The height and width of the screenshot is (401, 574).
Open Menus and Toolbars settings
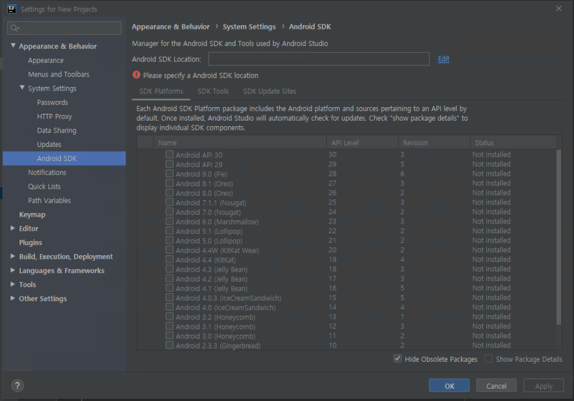click(x=59, y=74)
